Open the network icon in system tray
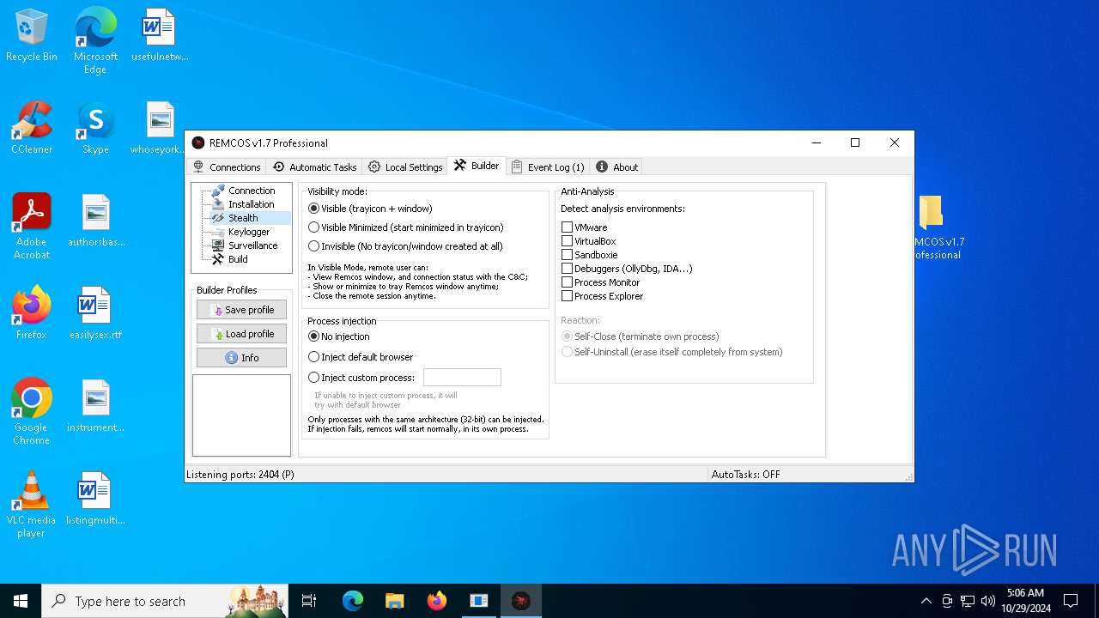Screen dimensions: 1099x618 coord(968,601)
